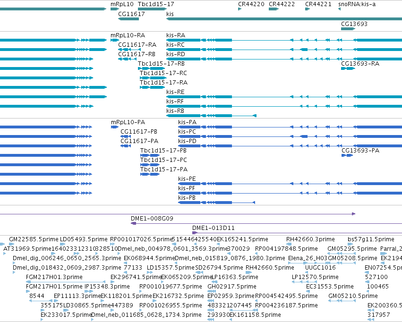
Task: Select the EP11113.3prime EST label
Action: click(77, 296)
